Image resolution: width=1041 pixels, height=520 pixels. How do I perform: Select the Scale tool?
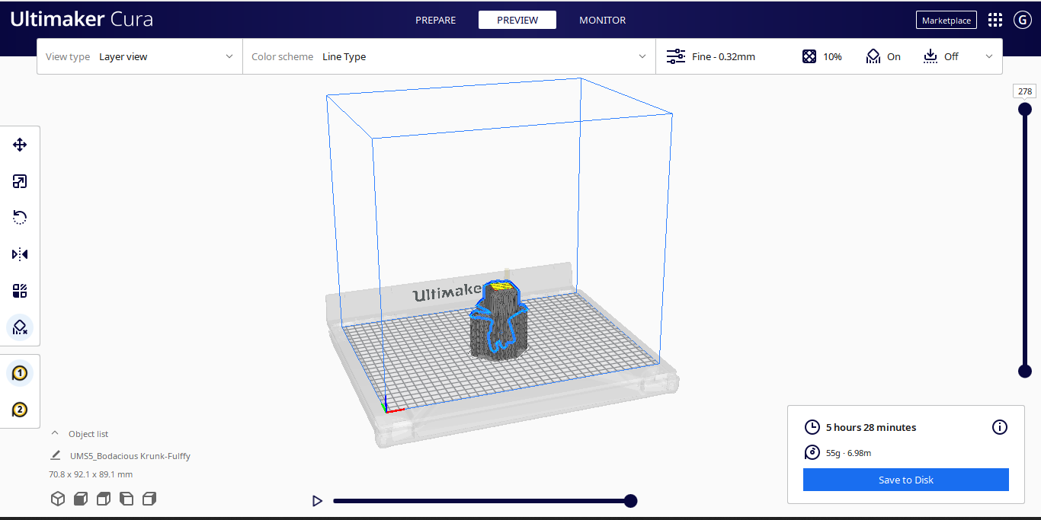pos(20,181)
